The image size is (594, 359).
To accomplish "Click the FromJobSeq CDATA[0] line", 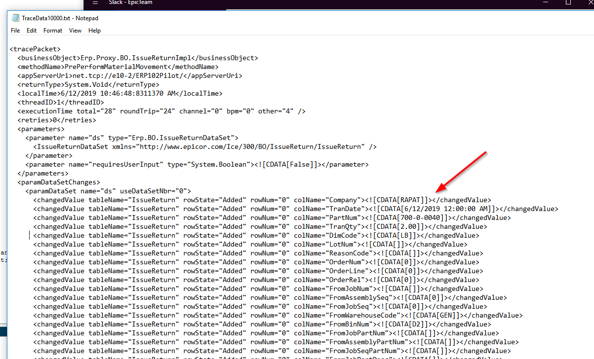I will pyautogui.click(x=260, y=307).
